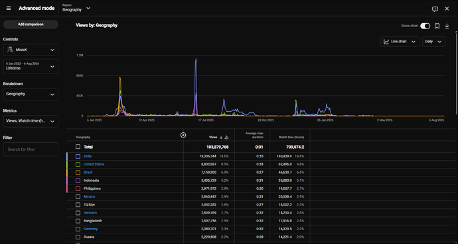Download the current report
Screen dimensions: 458x244
[447, 26]
